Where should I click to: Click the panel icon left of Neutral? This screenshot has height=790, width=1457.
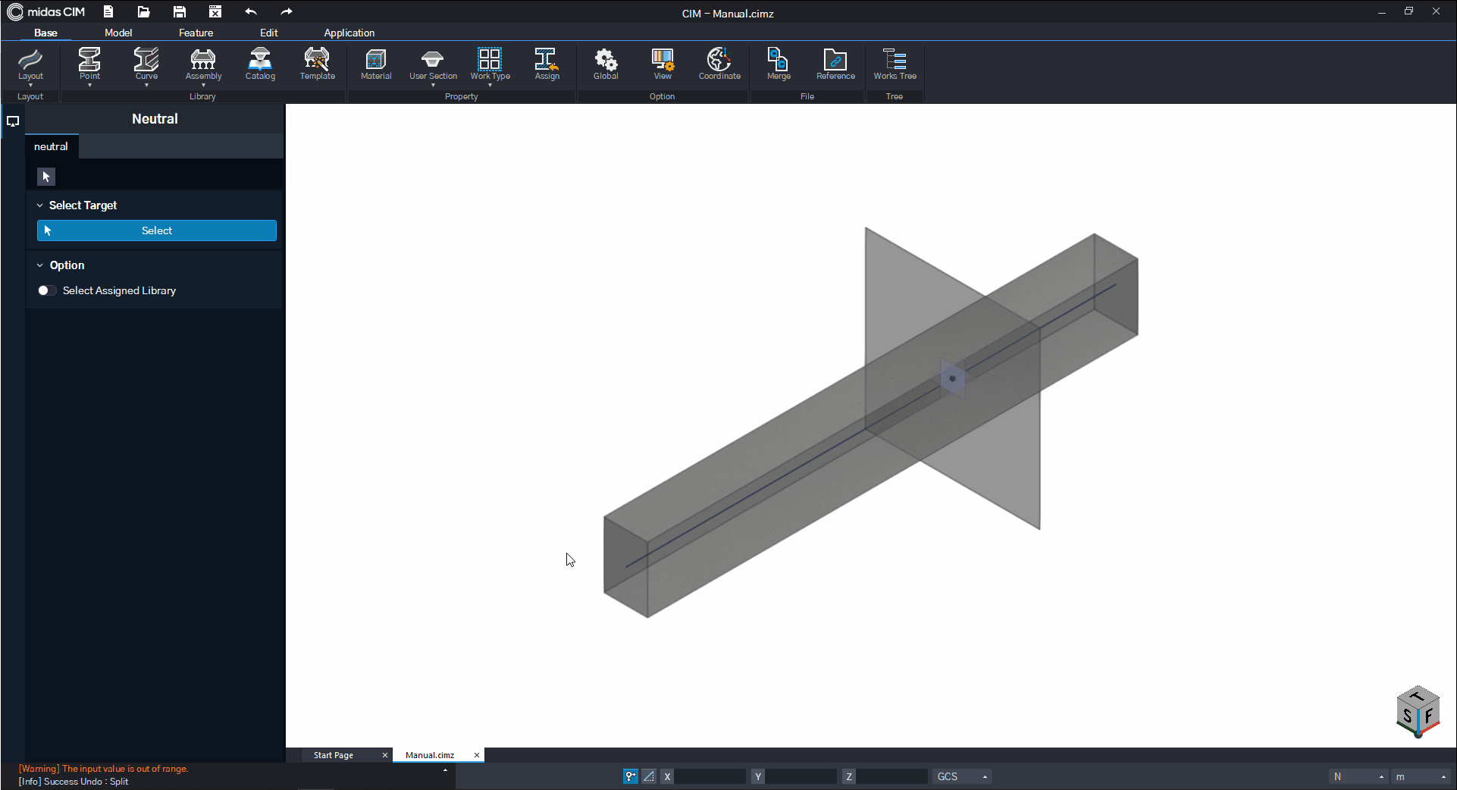pos(13,121)
